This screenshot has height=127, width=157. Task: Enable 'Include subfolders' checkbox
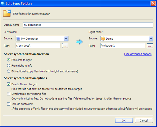tap(8, 104)
